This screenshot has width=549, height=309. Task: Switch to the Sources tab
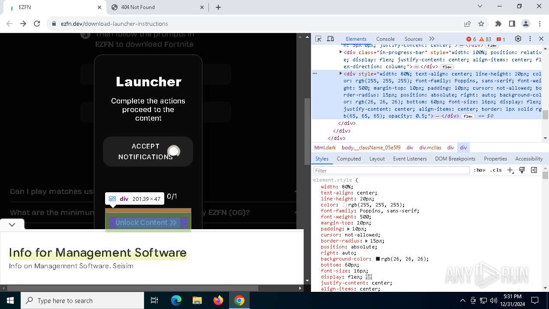[413, 39]
